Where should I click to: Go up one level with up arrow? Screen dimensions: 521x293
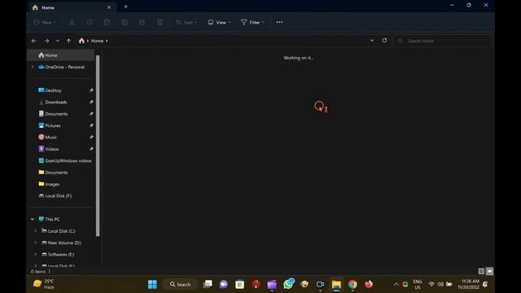[x=68, y=41]
